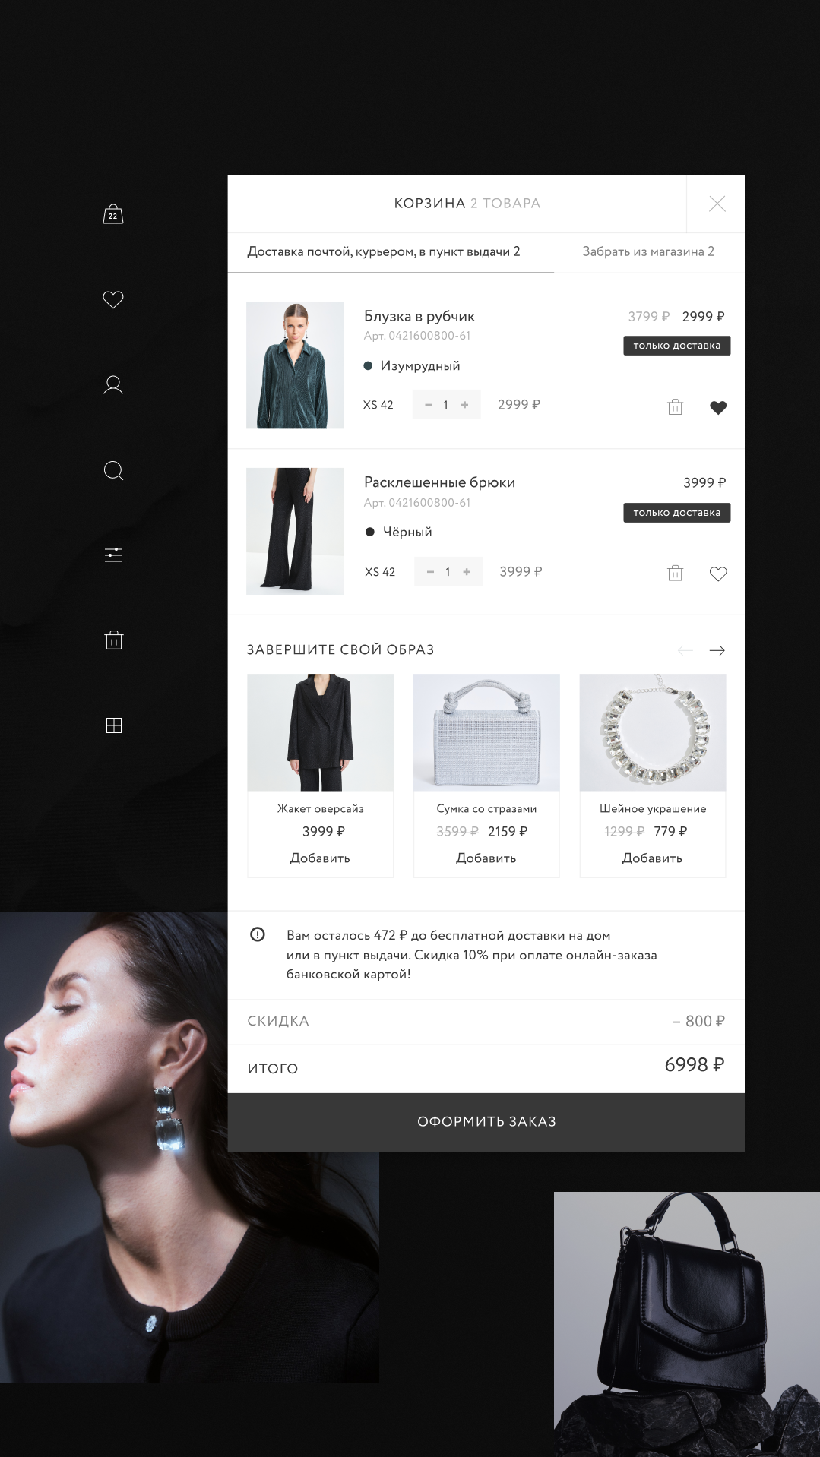
Task: Unfavorite Блузка в рубчик with filled heart
Action: coord(718,408)
